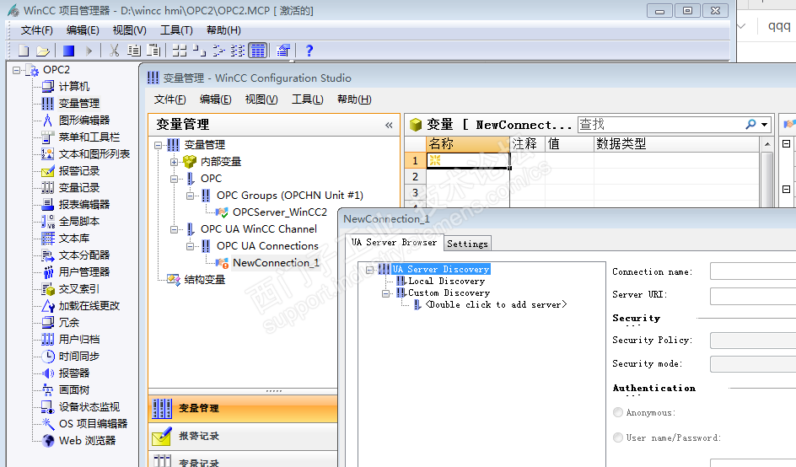The width and height of the screenshot is (796, 467).
Task: Select the Anonymous radio button
Action: 618,412
